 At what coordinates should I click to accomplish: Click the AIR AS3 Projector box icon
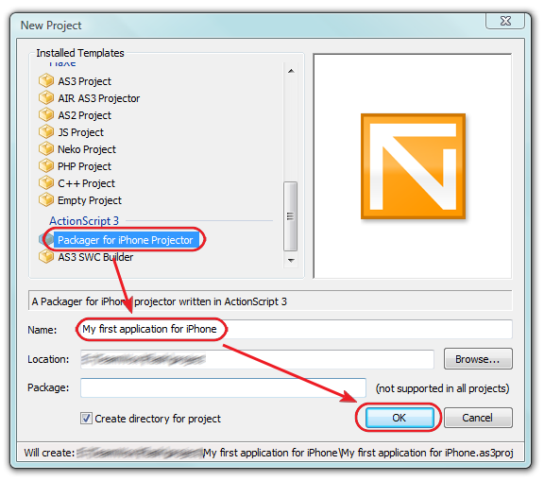(x=45, y=98)
